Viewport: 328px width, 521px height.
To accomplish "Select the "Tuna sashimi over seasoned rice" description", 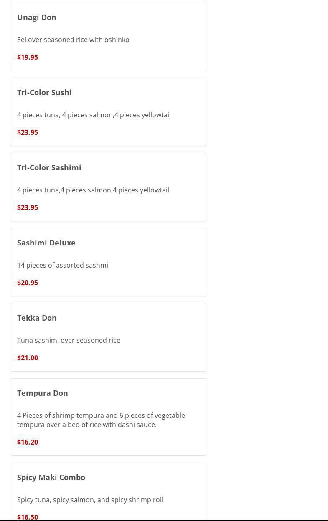I will (x=69, y=340).
